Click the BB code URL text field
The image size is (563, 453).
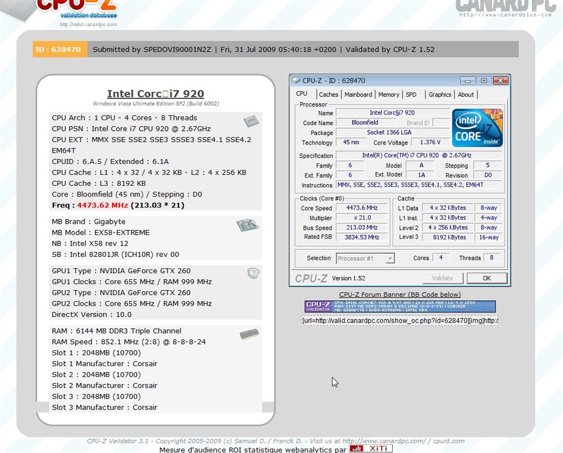click(400, 321)
